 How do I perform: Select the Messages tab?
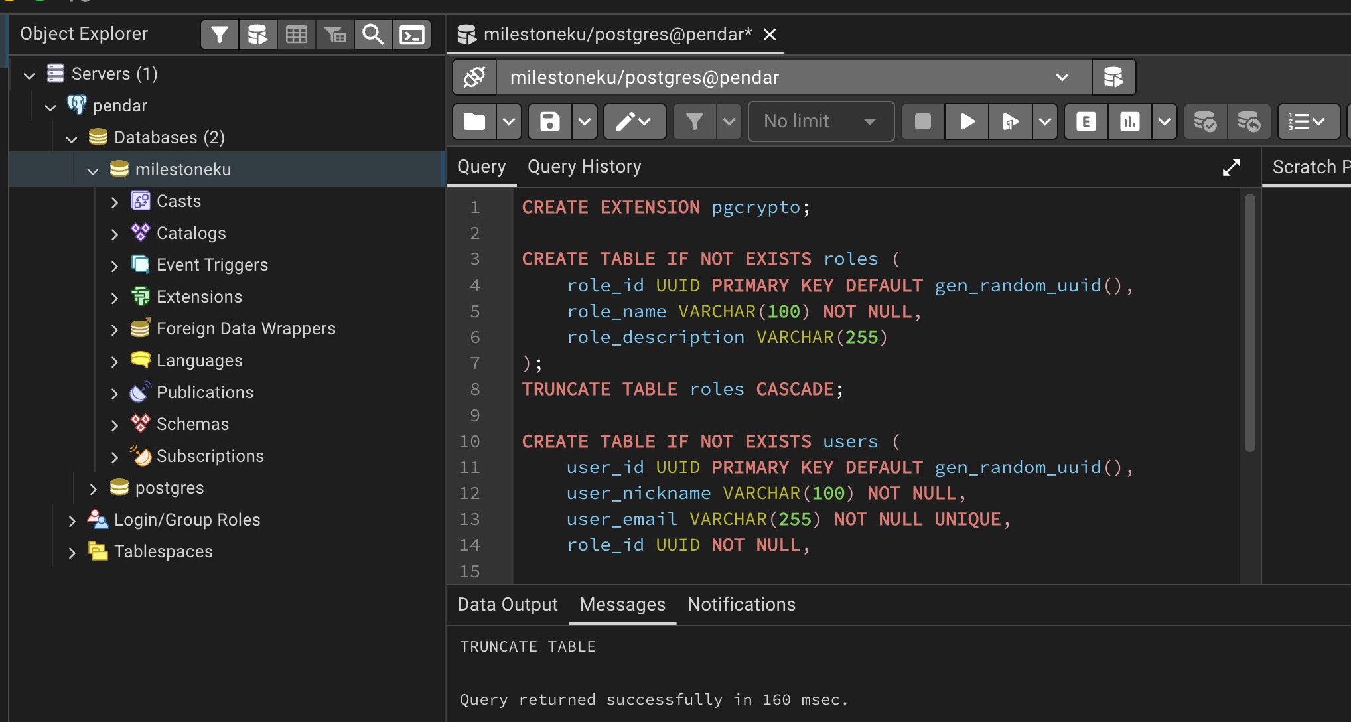pyautogui.click(x=622, y=605)
